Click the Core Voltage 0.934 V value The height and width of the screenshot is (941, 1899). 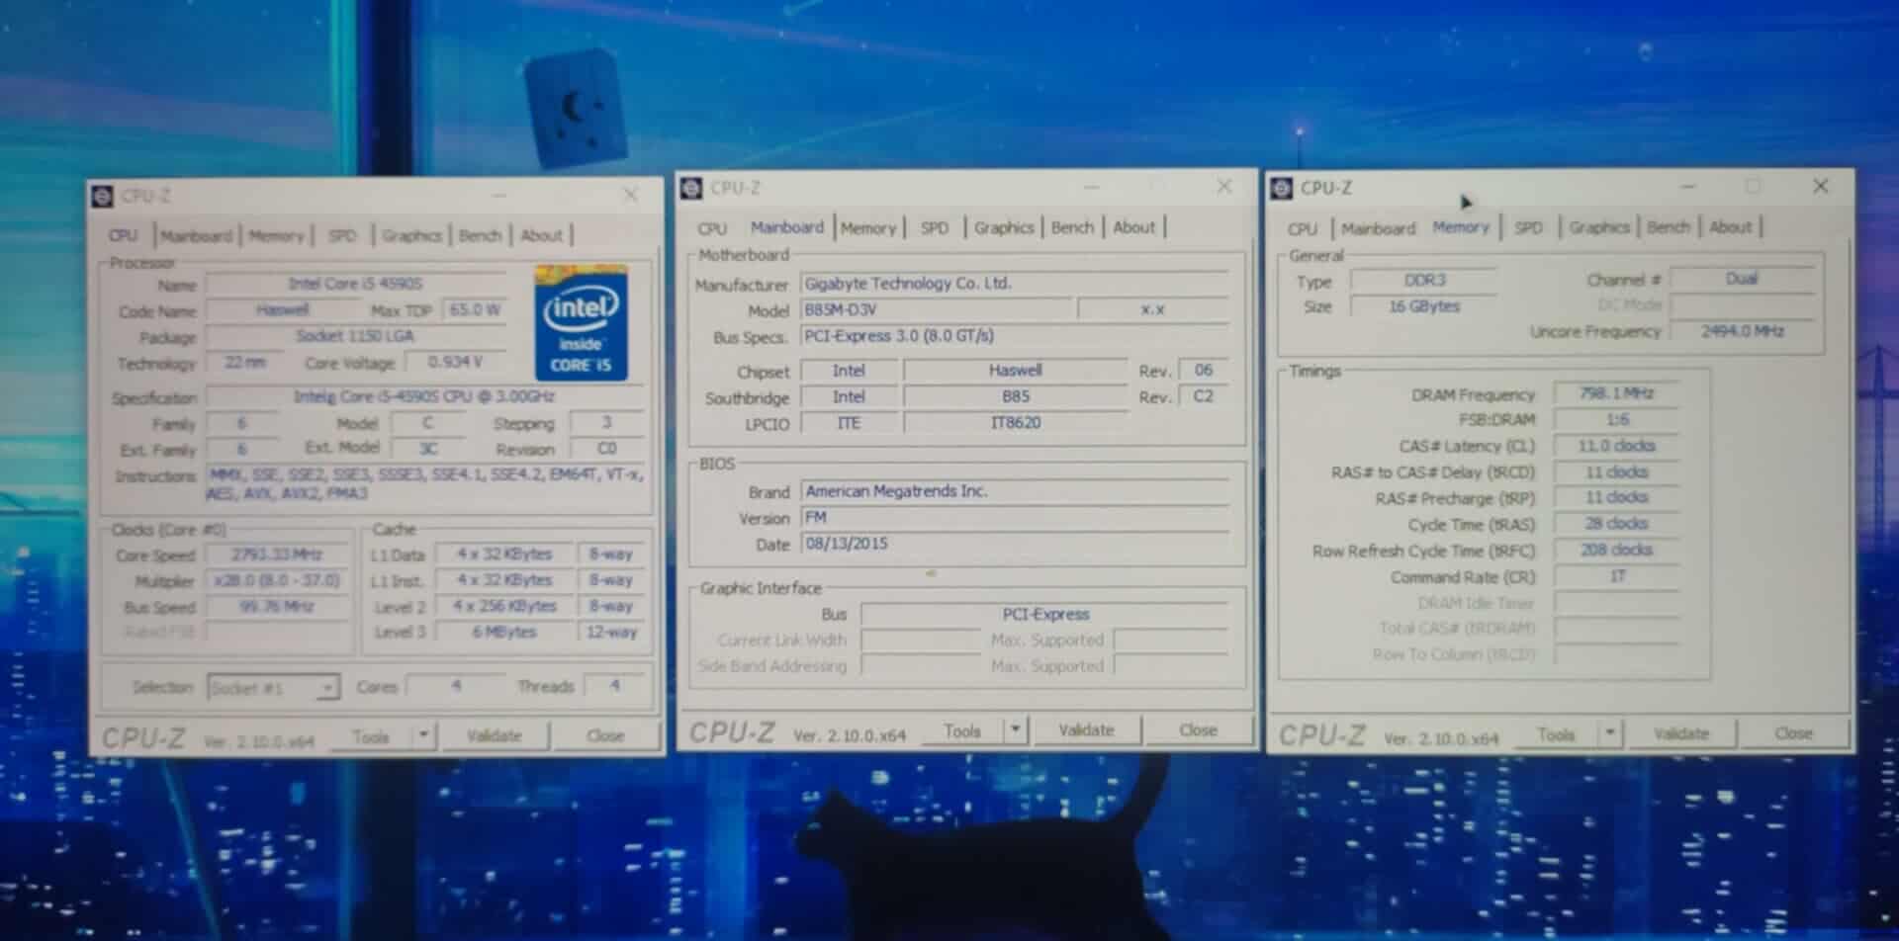click(x=455, y=363)
